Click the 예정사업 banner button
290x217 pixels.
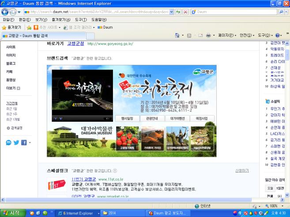[202, 119]
